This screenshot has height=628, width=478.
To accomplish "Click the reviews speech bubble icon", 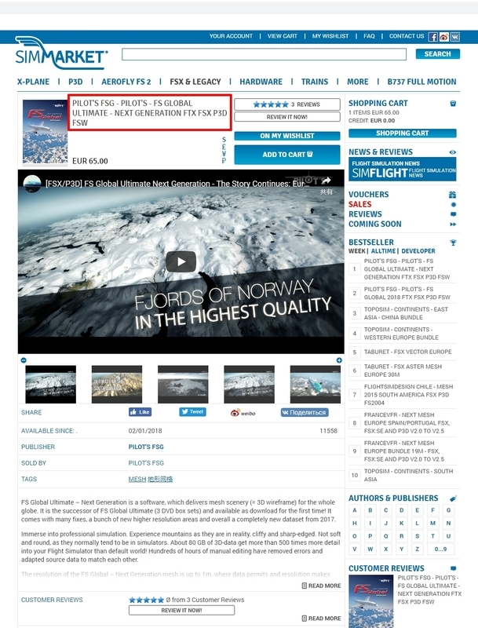I will [x=453, y=214].
